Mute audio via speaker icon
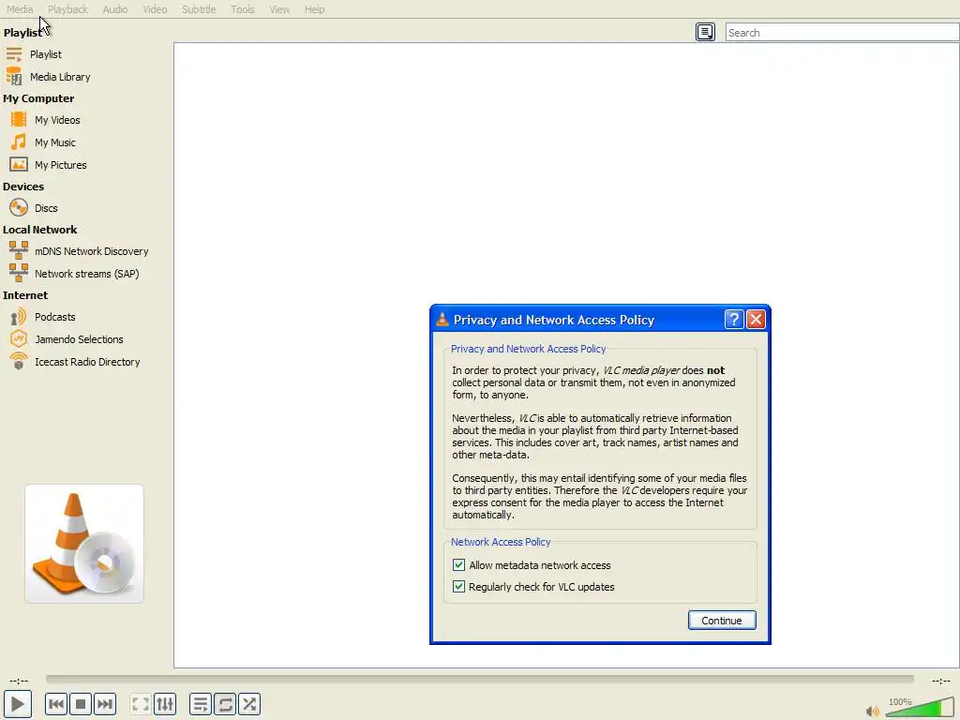 (x=873, y=711)
